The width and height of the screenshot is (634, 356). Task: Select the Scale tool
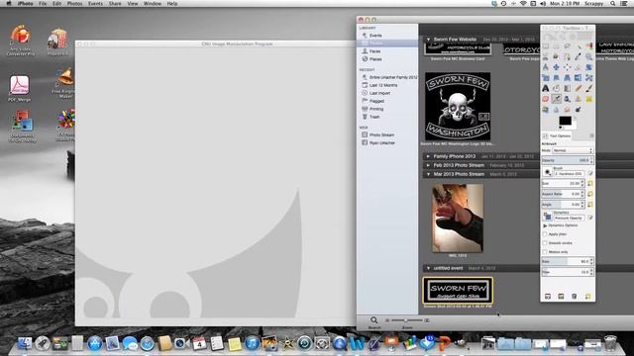click(x=546, y=77)
